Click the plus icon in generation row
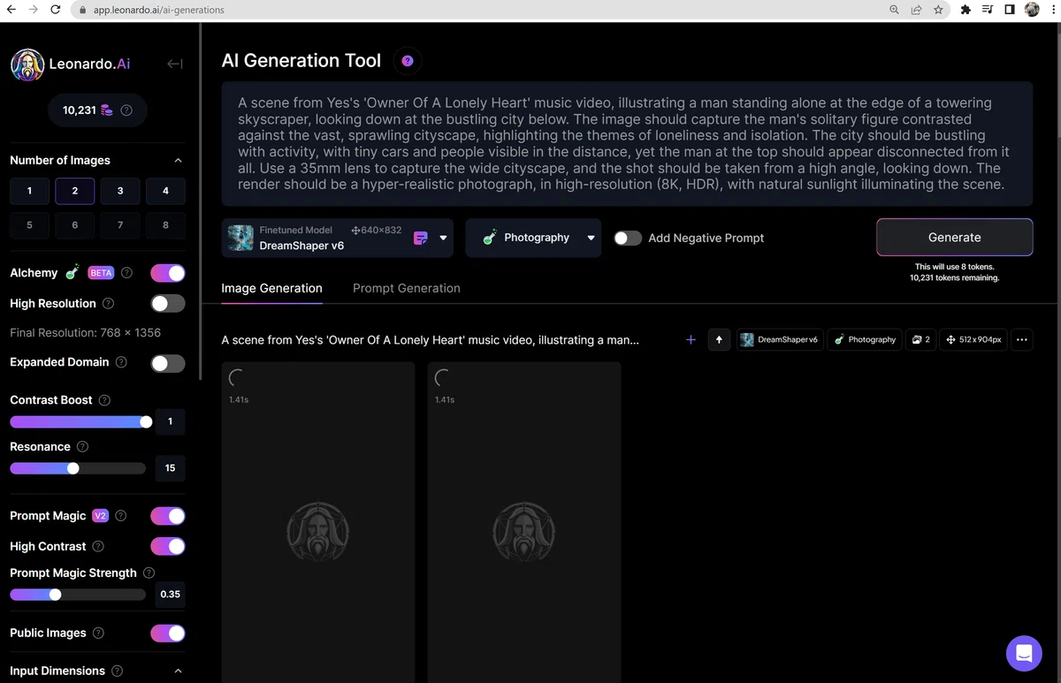The height and width of the screenshot is (683, 1061). click(x=691, y=339)
